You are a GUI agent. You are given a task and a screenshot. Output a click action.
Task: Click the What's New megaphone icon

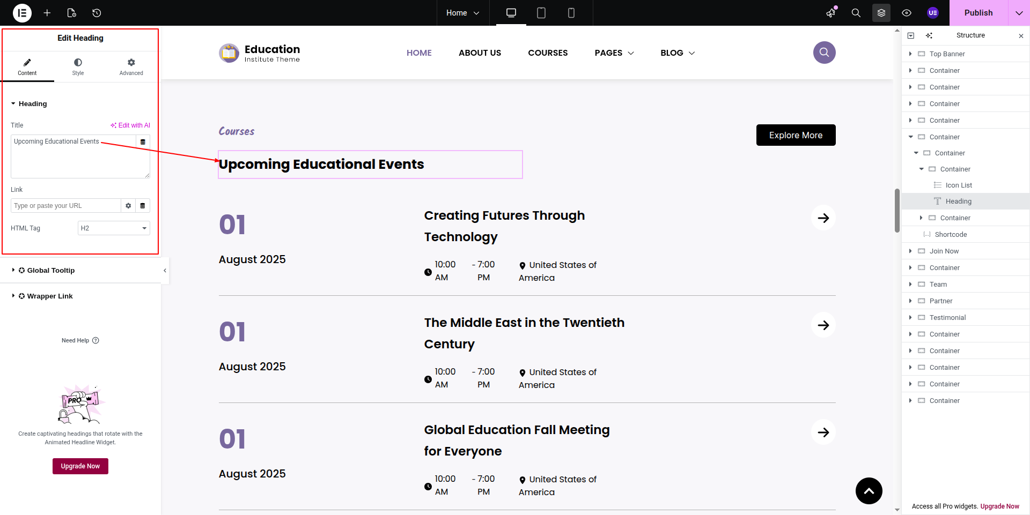click(x=831, y=13)
